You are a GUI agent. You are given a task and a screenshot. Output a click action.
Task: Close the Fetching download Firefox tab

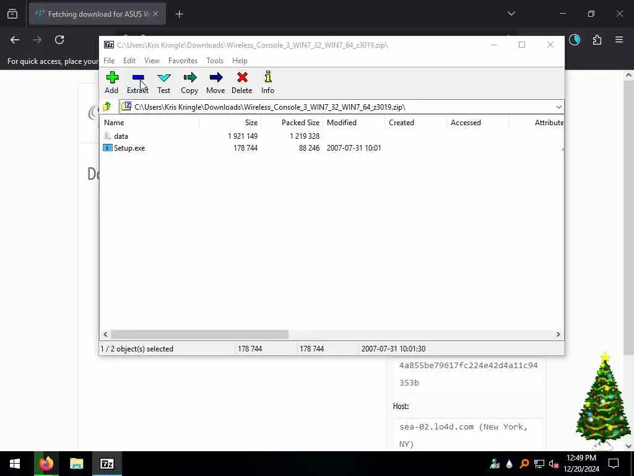point(155,14)
